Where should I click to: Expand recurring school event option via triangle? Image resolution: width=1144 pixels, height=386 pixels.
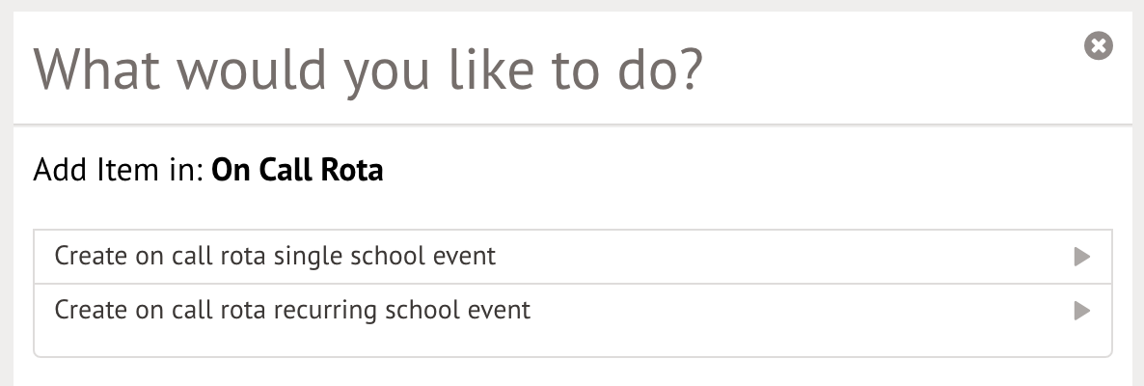(1081, 311)
